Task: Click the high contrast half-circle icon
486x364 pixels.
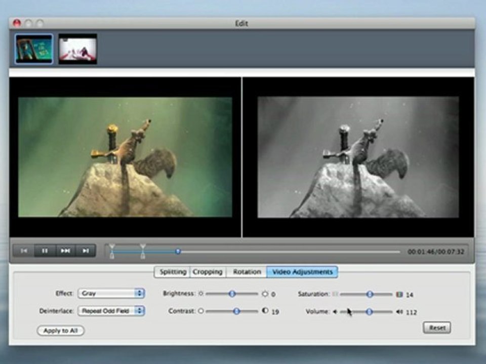Action: coord(265,311)
